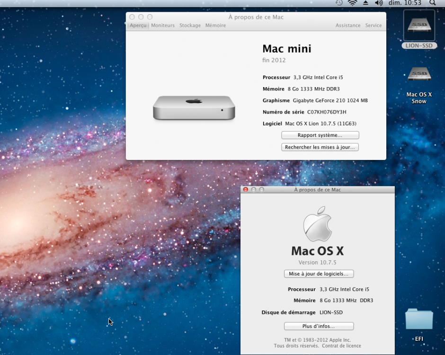The height and width of the screenshot is (355, 445).
Task: Click the Apple logo in small window
Action: pos(318,224)
